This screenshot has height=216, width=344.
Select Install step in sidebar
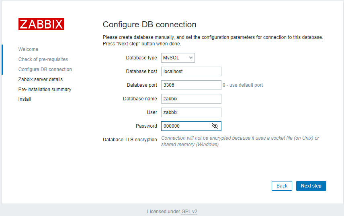[x=25, y=99]
